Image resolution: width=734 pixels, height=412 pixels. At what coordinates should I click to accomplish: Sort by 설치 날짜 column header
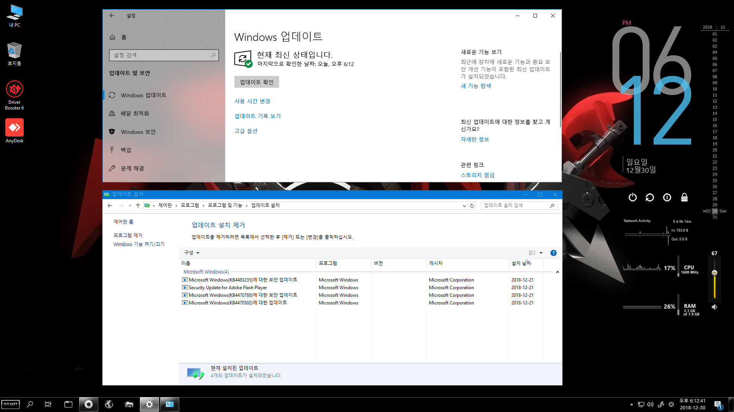tap(526, 263)
